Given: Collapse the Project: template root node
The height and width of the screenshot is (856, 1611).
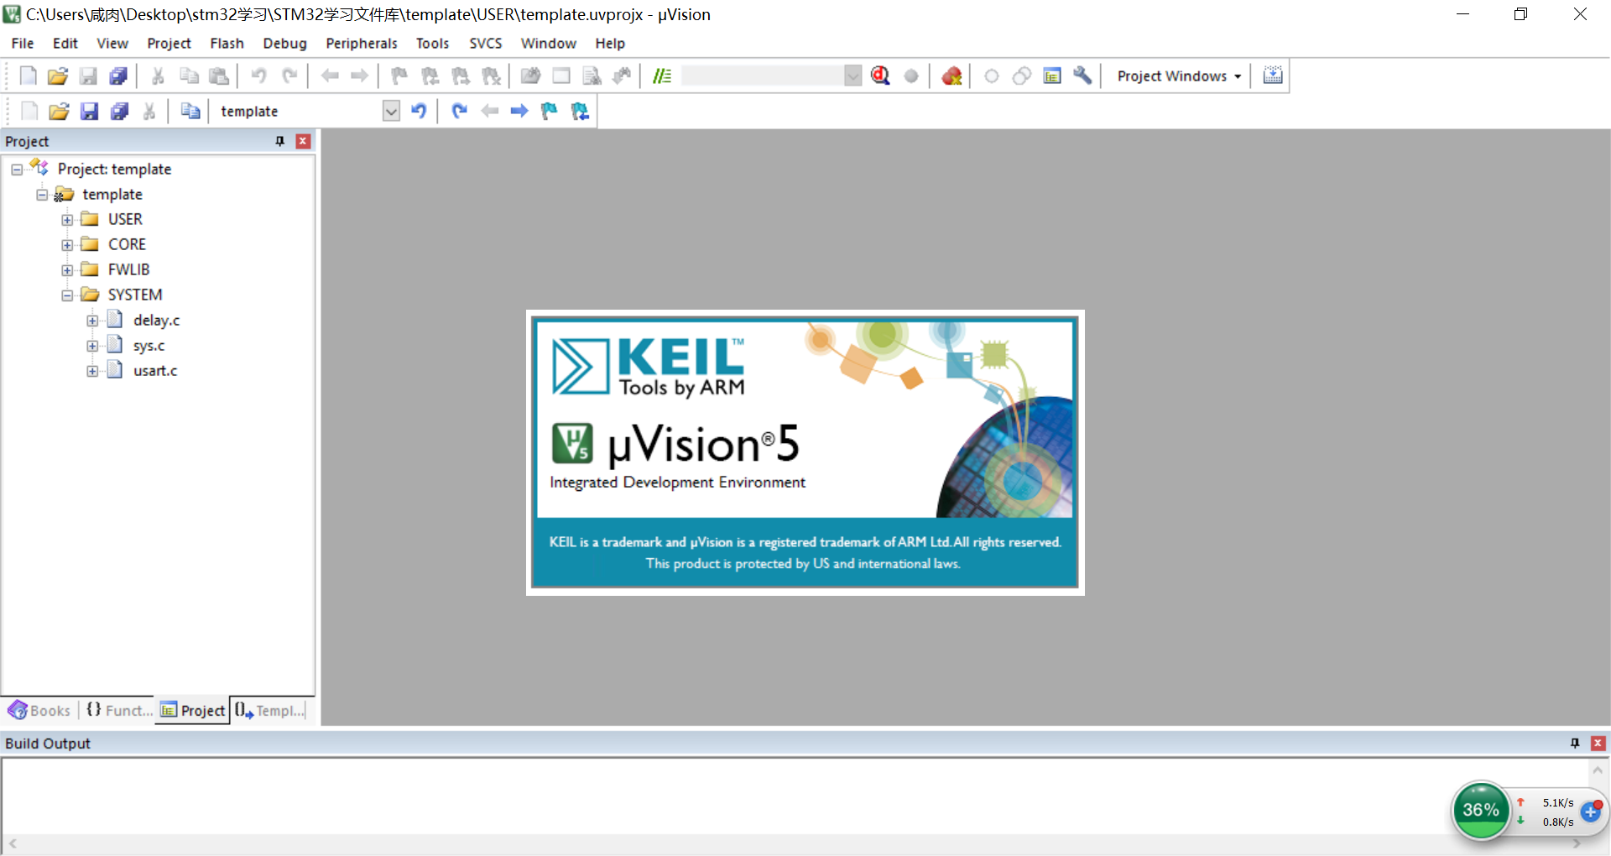Looking at the screenshot, I should [x=17, y=170].
